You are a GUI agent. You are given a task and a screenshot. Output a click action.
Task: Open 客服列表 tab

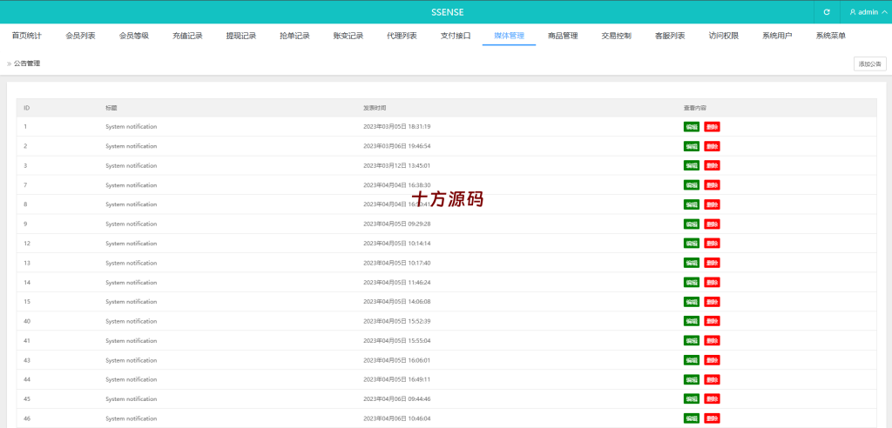coord(670,36)
